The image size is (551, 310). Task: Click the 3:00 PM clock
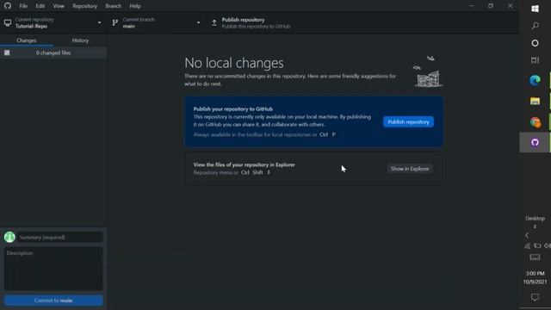point(535,274)
